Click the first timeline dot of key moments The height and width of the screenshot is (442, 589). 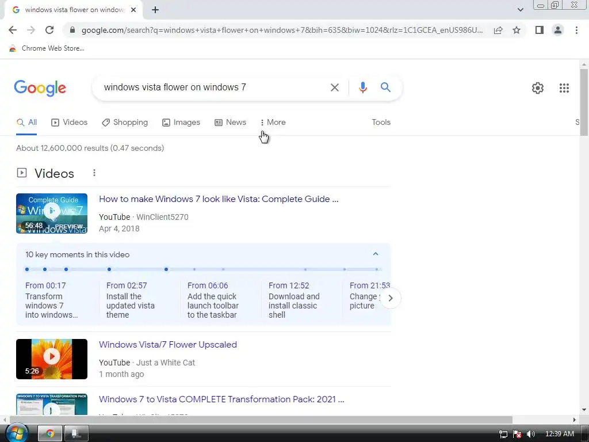tap(26, 269)
